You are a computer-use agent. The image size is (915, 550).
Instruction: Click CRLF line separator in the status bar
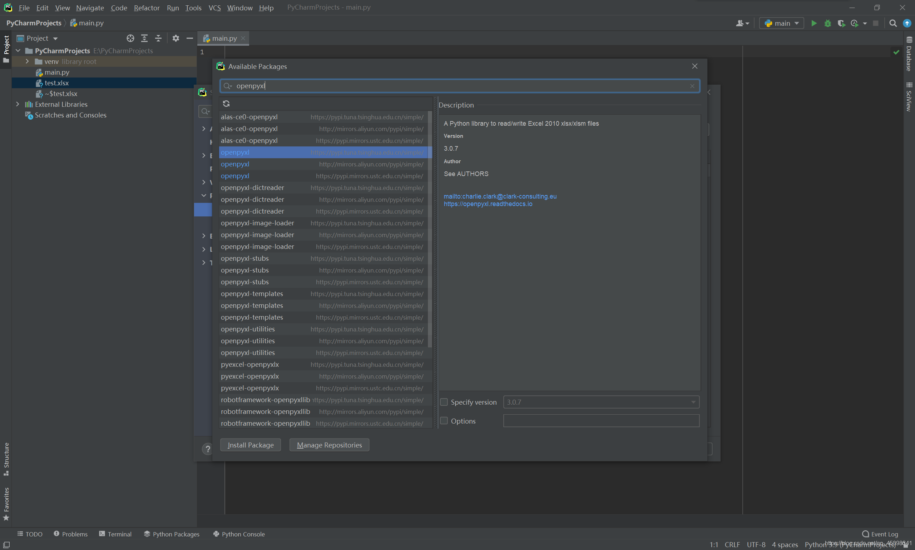tap(732, 544)
